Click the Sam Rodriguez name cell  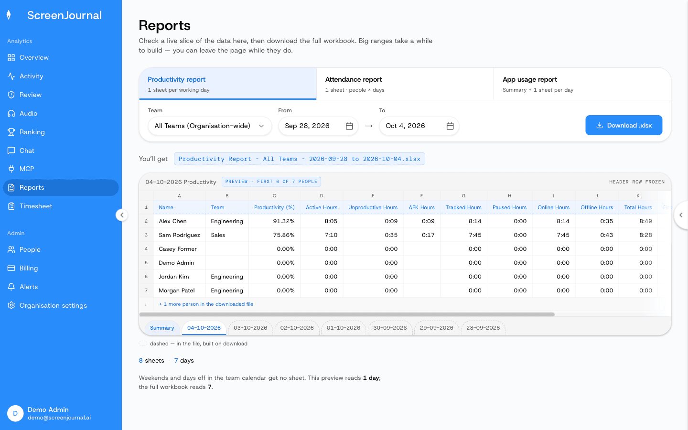click(x=179, y=235)
